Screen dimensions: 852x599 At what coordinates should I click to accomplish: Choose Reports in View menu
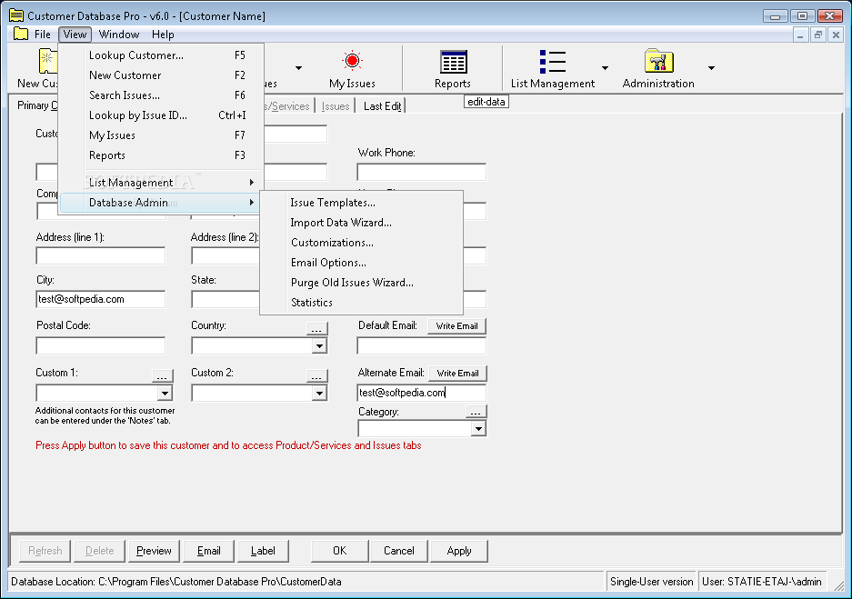click(161, 155)
